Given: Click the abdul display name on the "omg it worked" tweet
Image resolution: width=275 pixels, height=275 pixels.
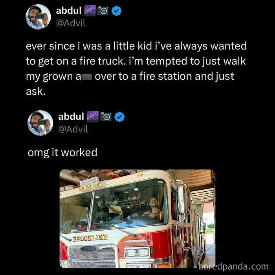Looking at the screenshot, I should [71, 116].
